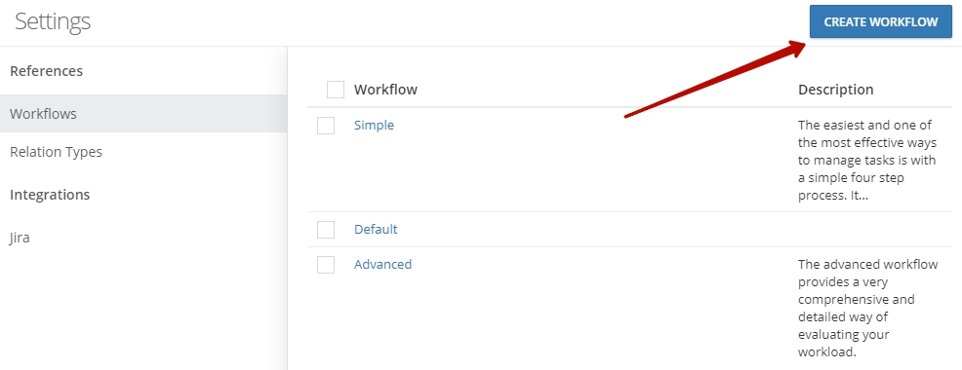
Task: Open the Default workflow link
Action: (x=376, y=229)
